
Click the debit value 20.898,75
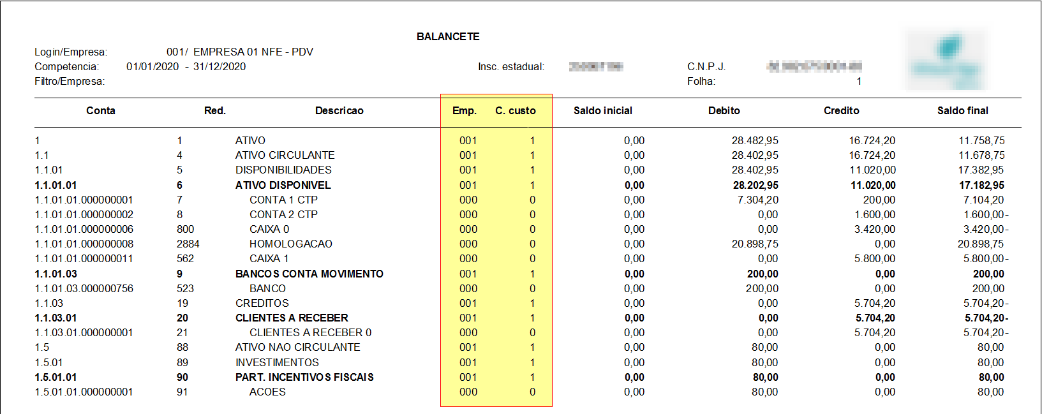pos(755,244)
